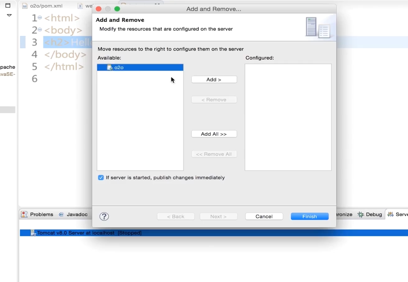Close the Add and Remove dialog

click(98, 9)
